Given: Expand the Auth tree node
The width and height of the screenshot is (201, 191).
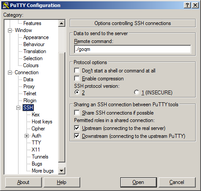Looking at the screenshot, I should point(26,136).
